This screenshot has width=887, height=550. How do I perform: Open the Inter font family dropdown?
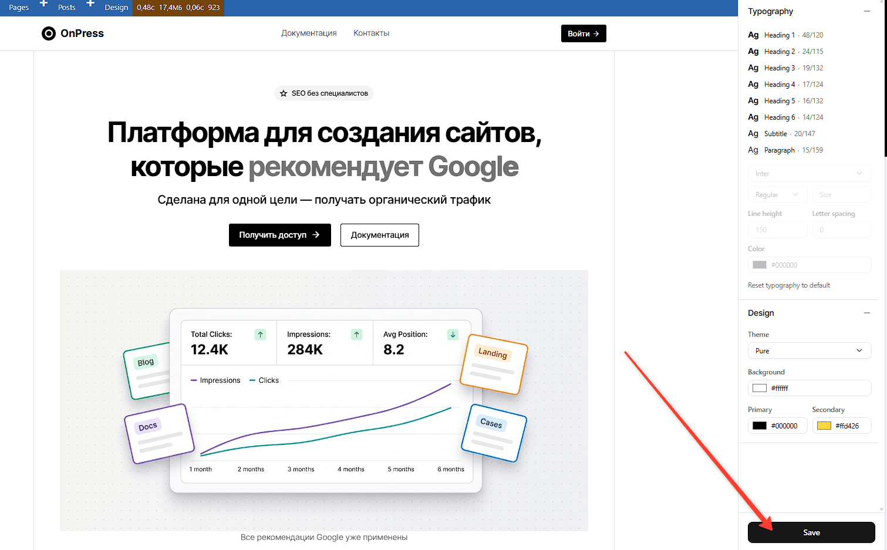pyautogui.click(x=810, y=174)
